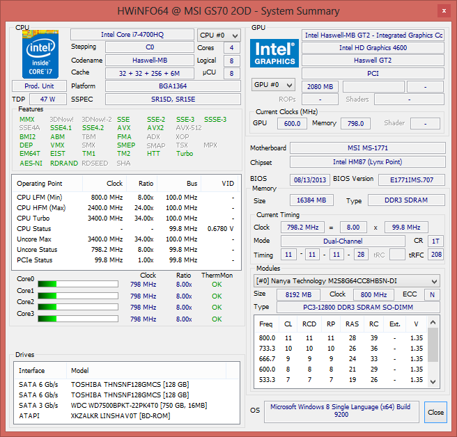Click the memory clock 798.2 MHz field

302,227
